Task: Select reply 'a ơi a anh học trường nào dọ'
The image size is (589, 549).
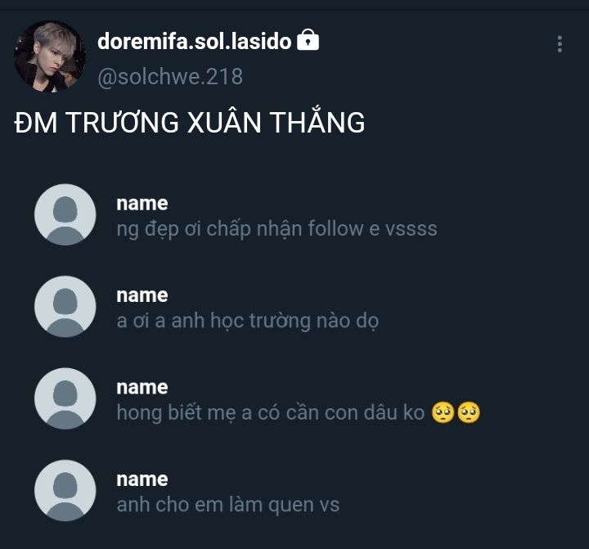Action: point(248,321)
